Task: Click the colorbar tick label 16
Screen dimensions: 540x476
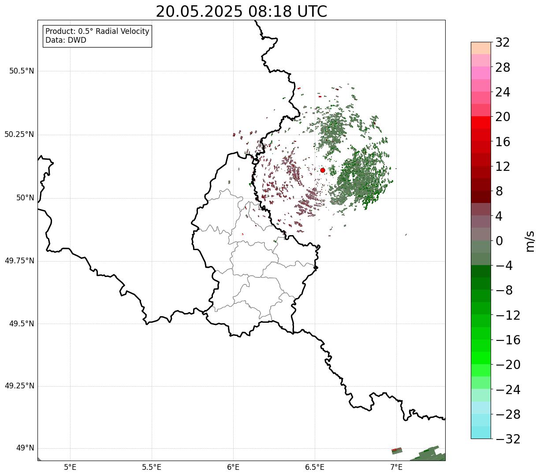Action: click(x=503, y=142)
